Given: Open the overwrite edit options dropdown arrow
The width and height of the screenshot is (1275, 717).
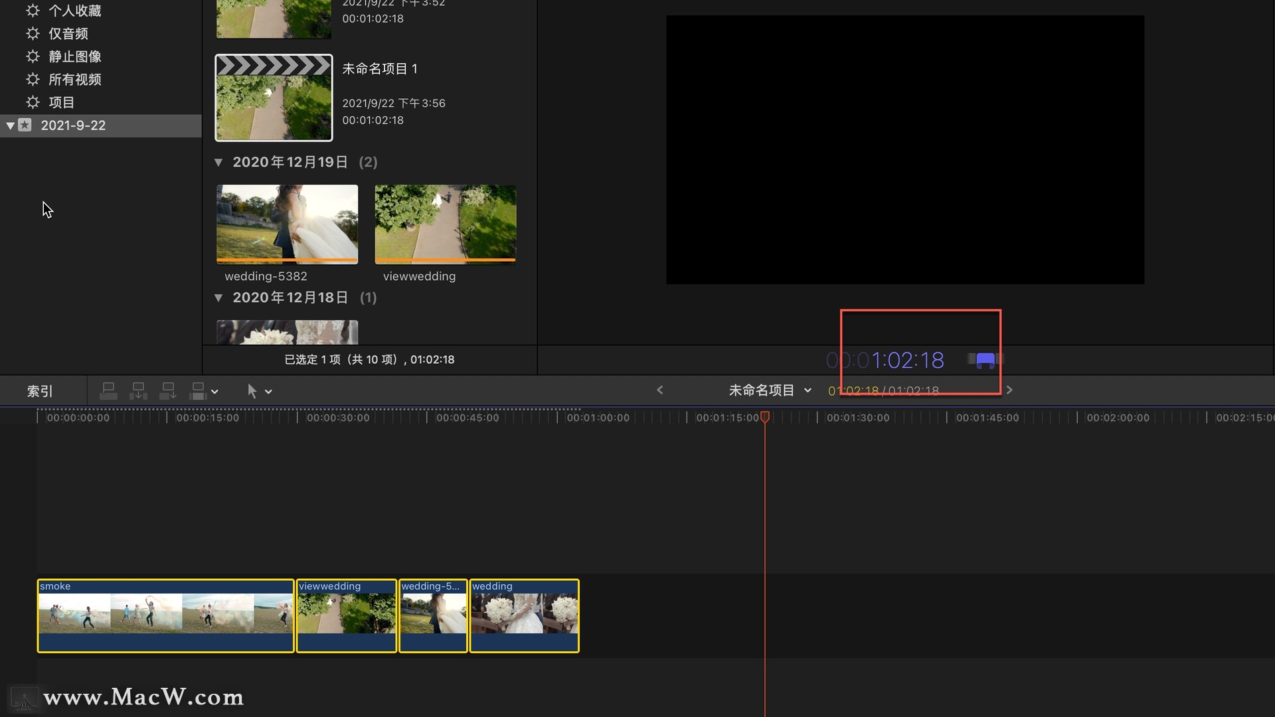Looking at the screenshot, I should point(214,392).
